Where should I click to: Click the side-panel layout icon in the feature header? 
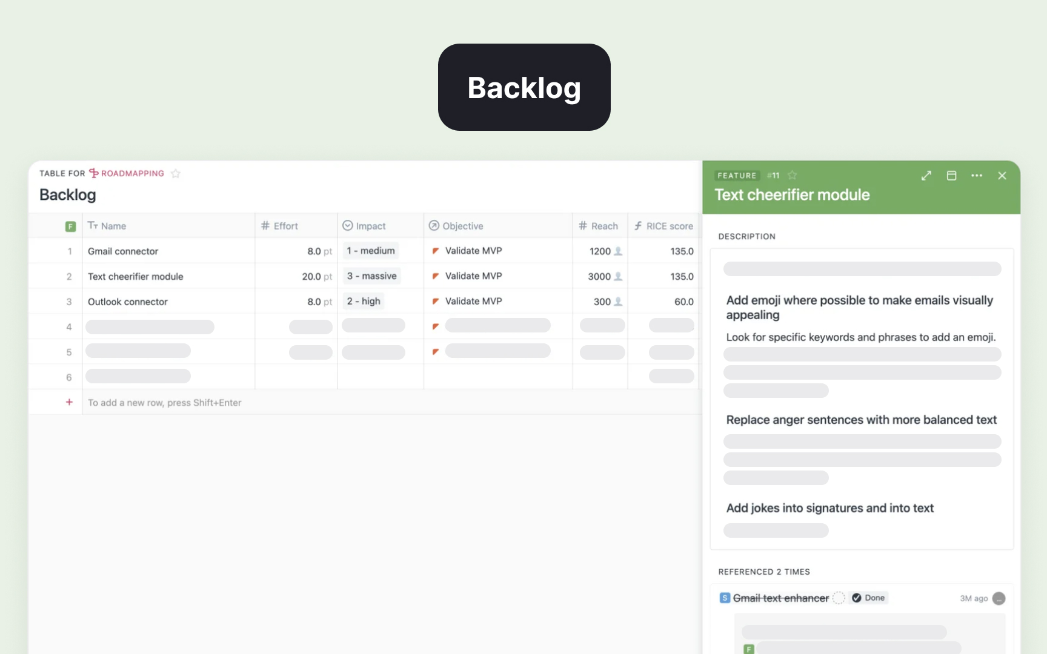pyautogui.click(x=951, y=176)
